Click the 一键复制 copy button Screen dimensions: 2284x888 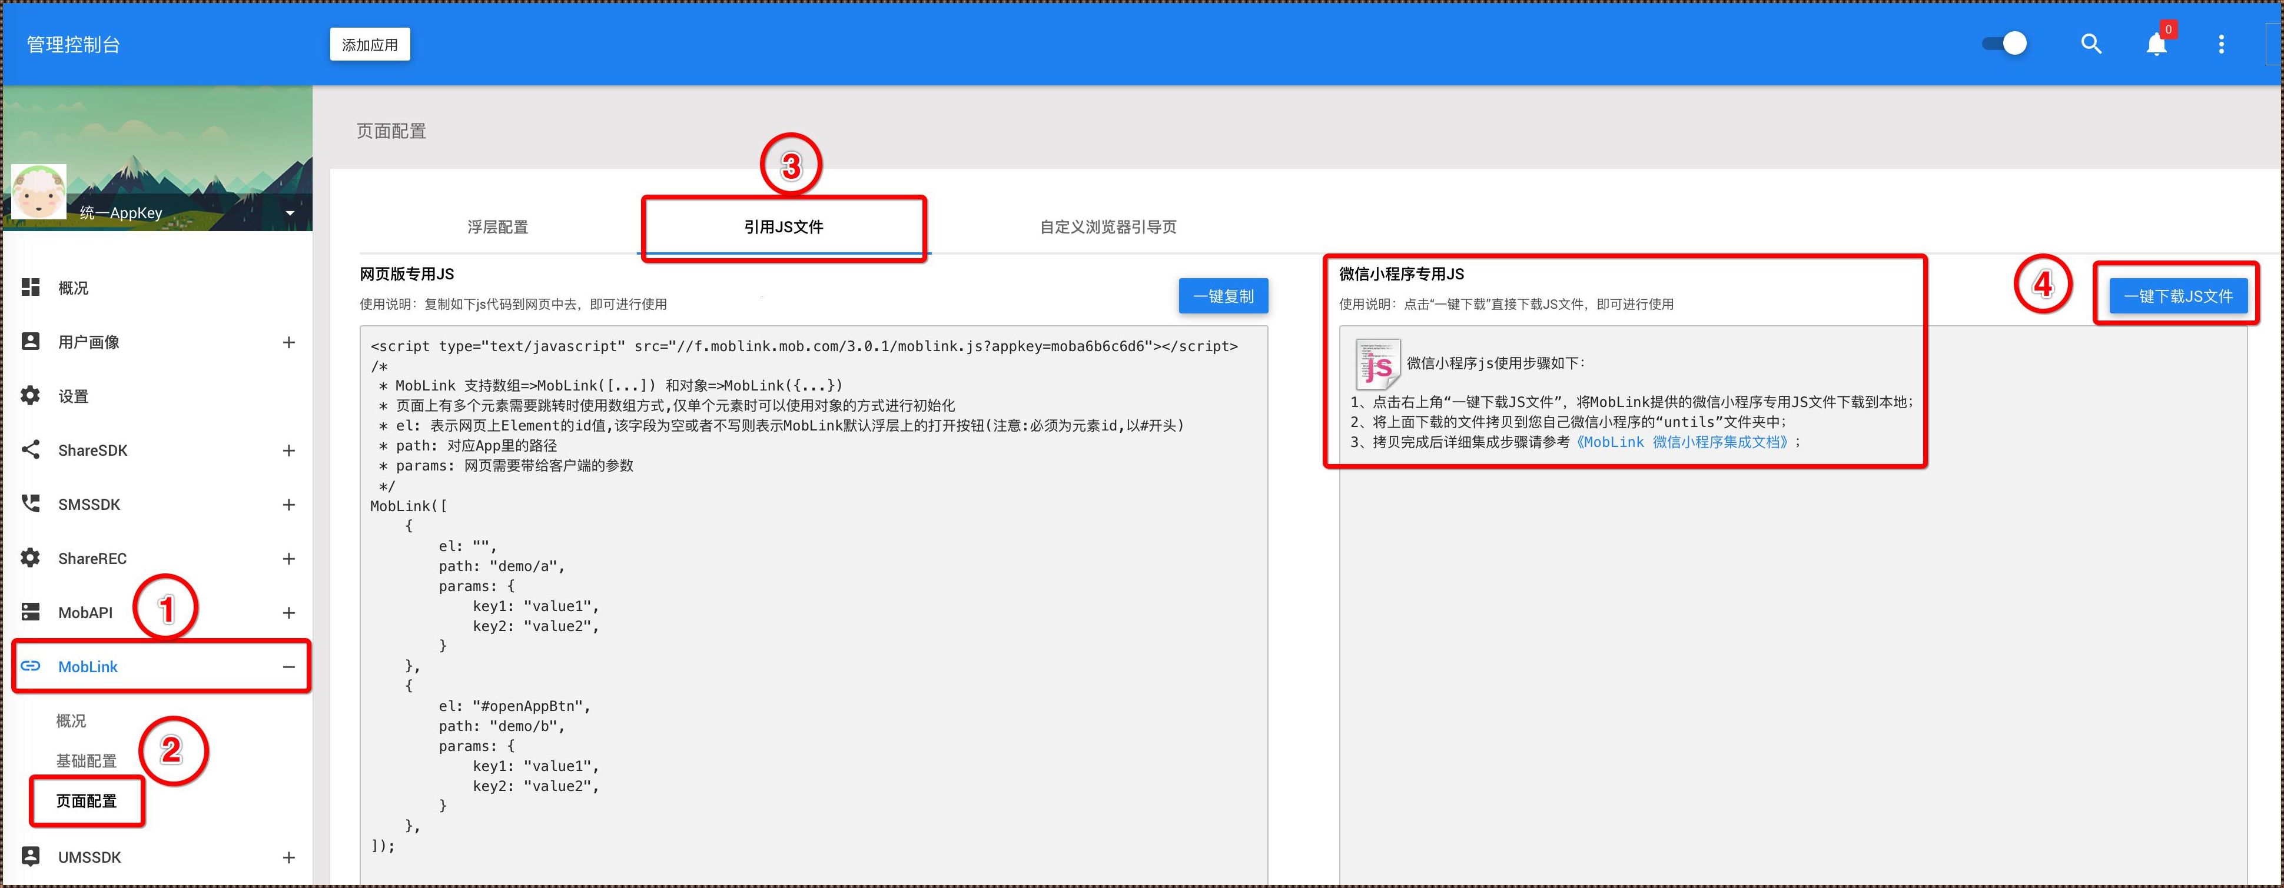click(1223, 296)
